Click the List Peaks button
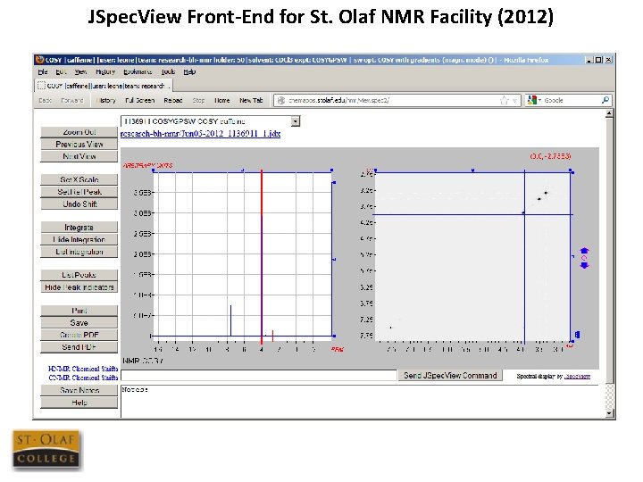 (79, 275)
